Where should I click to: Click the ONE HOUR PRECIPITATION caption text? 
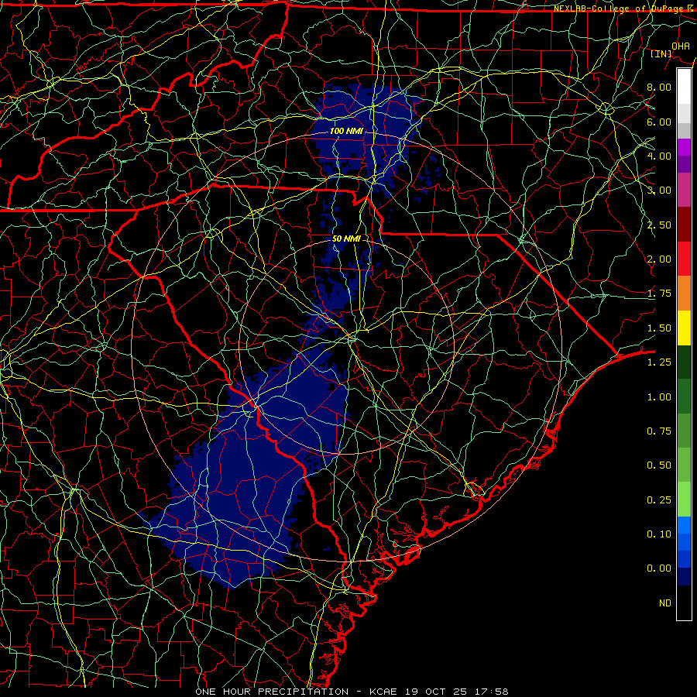(272, 692)
